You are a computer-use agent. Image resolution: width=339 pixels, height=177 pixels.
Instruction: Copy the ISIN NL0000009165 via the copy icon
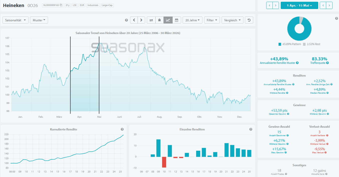(x=61, y=5)
